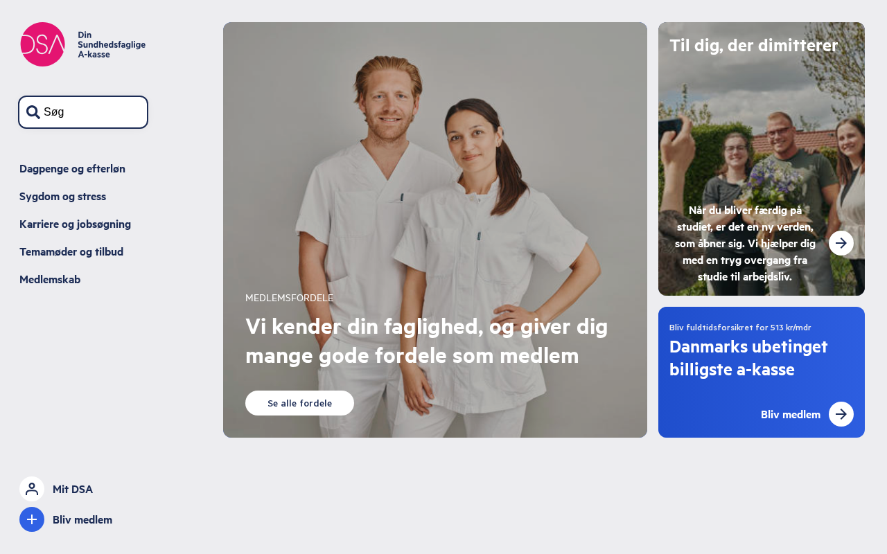Click the magnifying glass search icon

(x=33, y=112)
